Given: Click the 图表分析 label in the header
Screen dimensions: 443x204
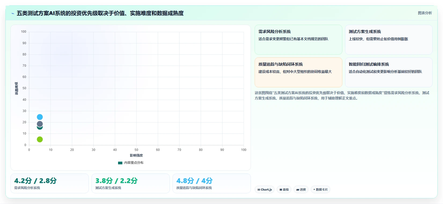Looking at the screenshot, I should pyautogui.click(x=425, y=13).
